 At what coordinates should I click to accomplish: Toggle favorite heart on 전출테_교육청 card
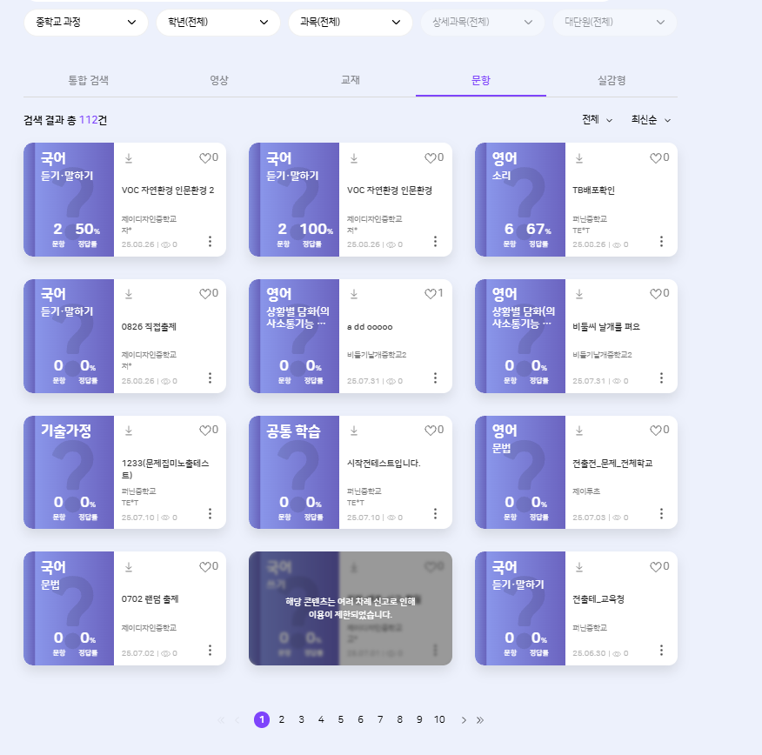pyautogui.click(x=656, y=566)
